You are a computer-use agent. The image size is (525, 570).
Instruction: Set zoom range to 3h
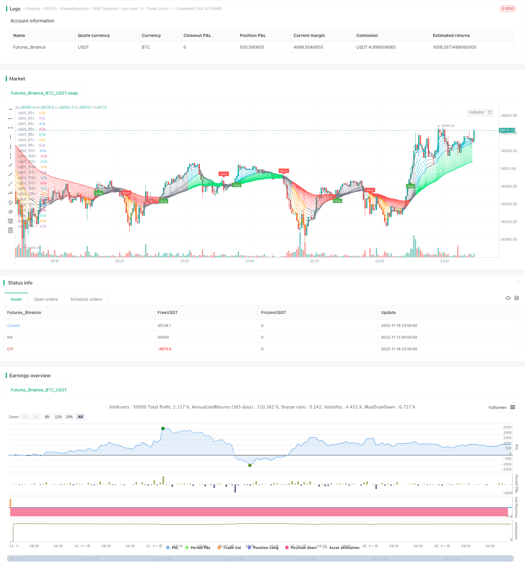click(36, 417)
